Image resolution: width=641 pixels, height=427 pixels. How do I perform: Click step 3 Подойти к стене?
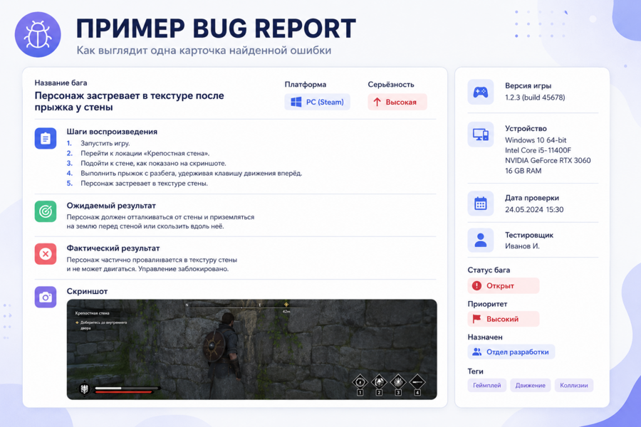[x=153, y=164]
